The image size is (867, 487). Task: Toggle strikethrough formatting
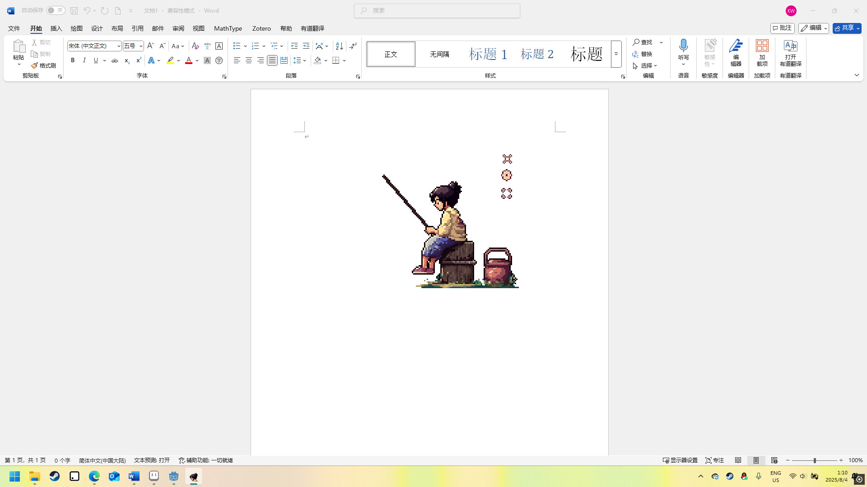[115, 60]
